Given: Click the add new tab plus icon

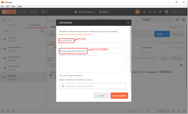Looking at the screenshot, I should pos(132,21).
